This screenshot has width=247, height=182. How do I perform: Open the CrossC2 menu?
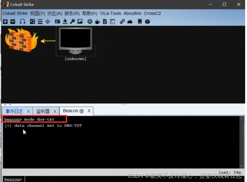click(152, 13)
